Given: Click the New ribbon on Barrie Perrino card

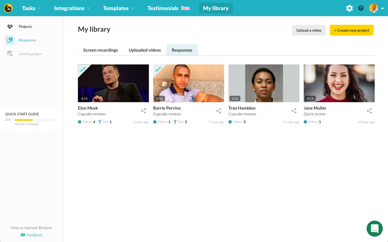Looking at the screenshot, I should click(158, 69).
